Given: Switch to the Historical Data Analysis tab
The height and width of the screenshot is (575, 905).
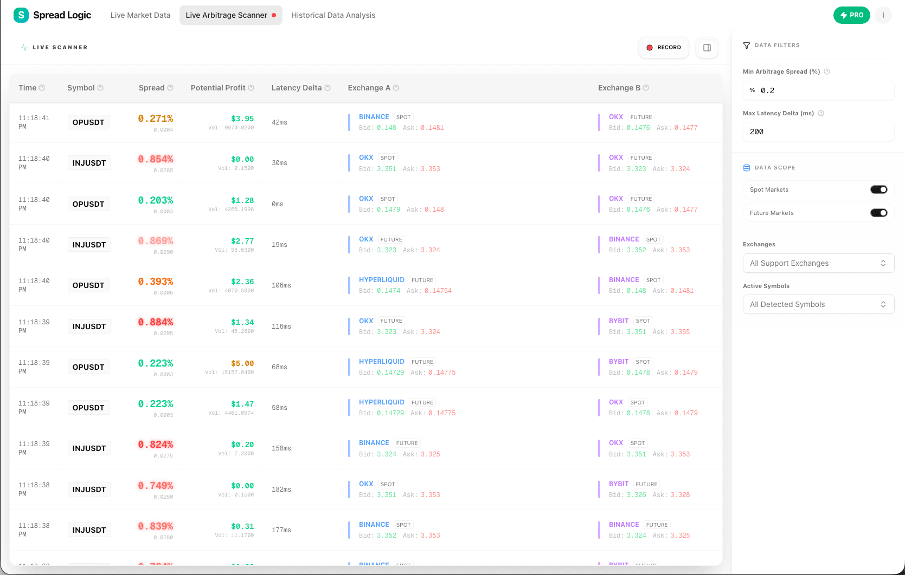Looking at the screenshot, I should point(333,15).
